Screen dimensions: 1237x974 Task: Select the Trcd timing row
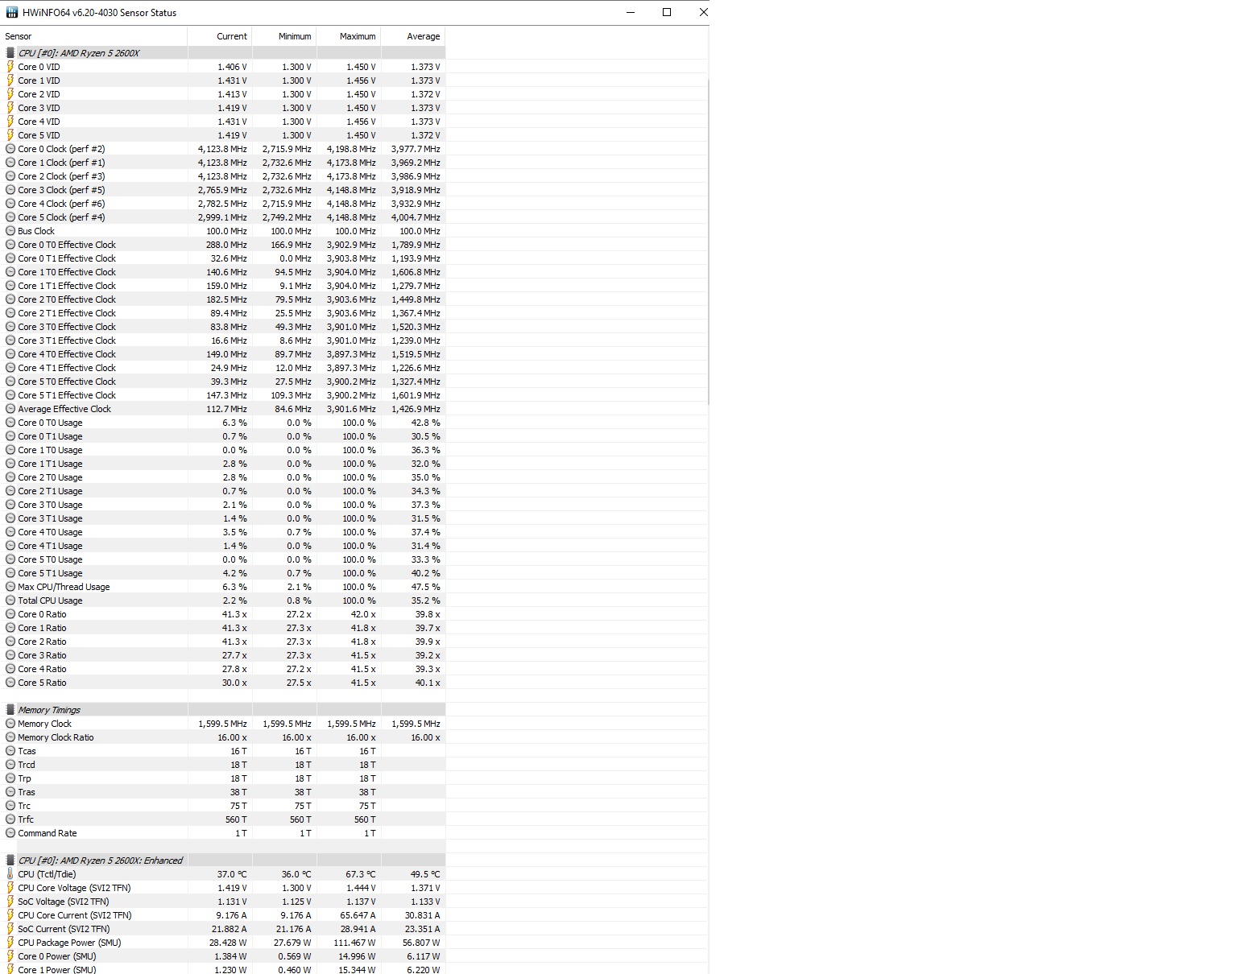pos(222,765)
